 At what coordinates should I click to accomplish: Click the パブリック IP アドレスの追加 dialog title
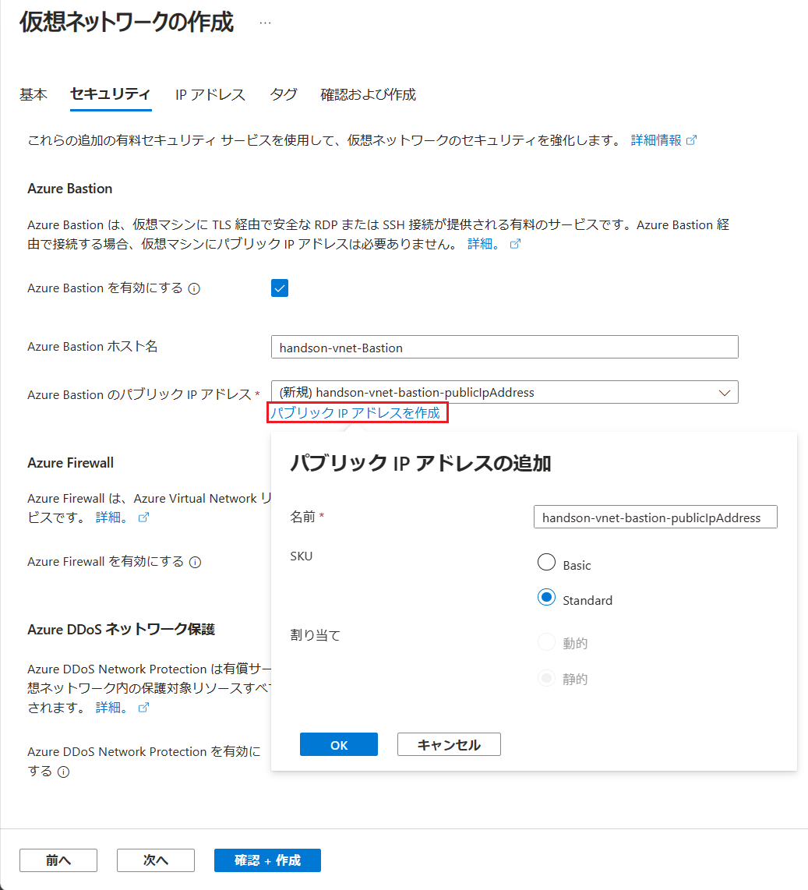pos(421,463)
